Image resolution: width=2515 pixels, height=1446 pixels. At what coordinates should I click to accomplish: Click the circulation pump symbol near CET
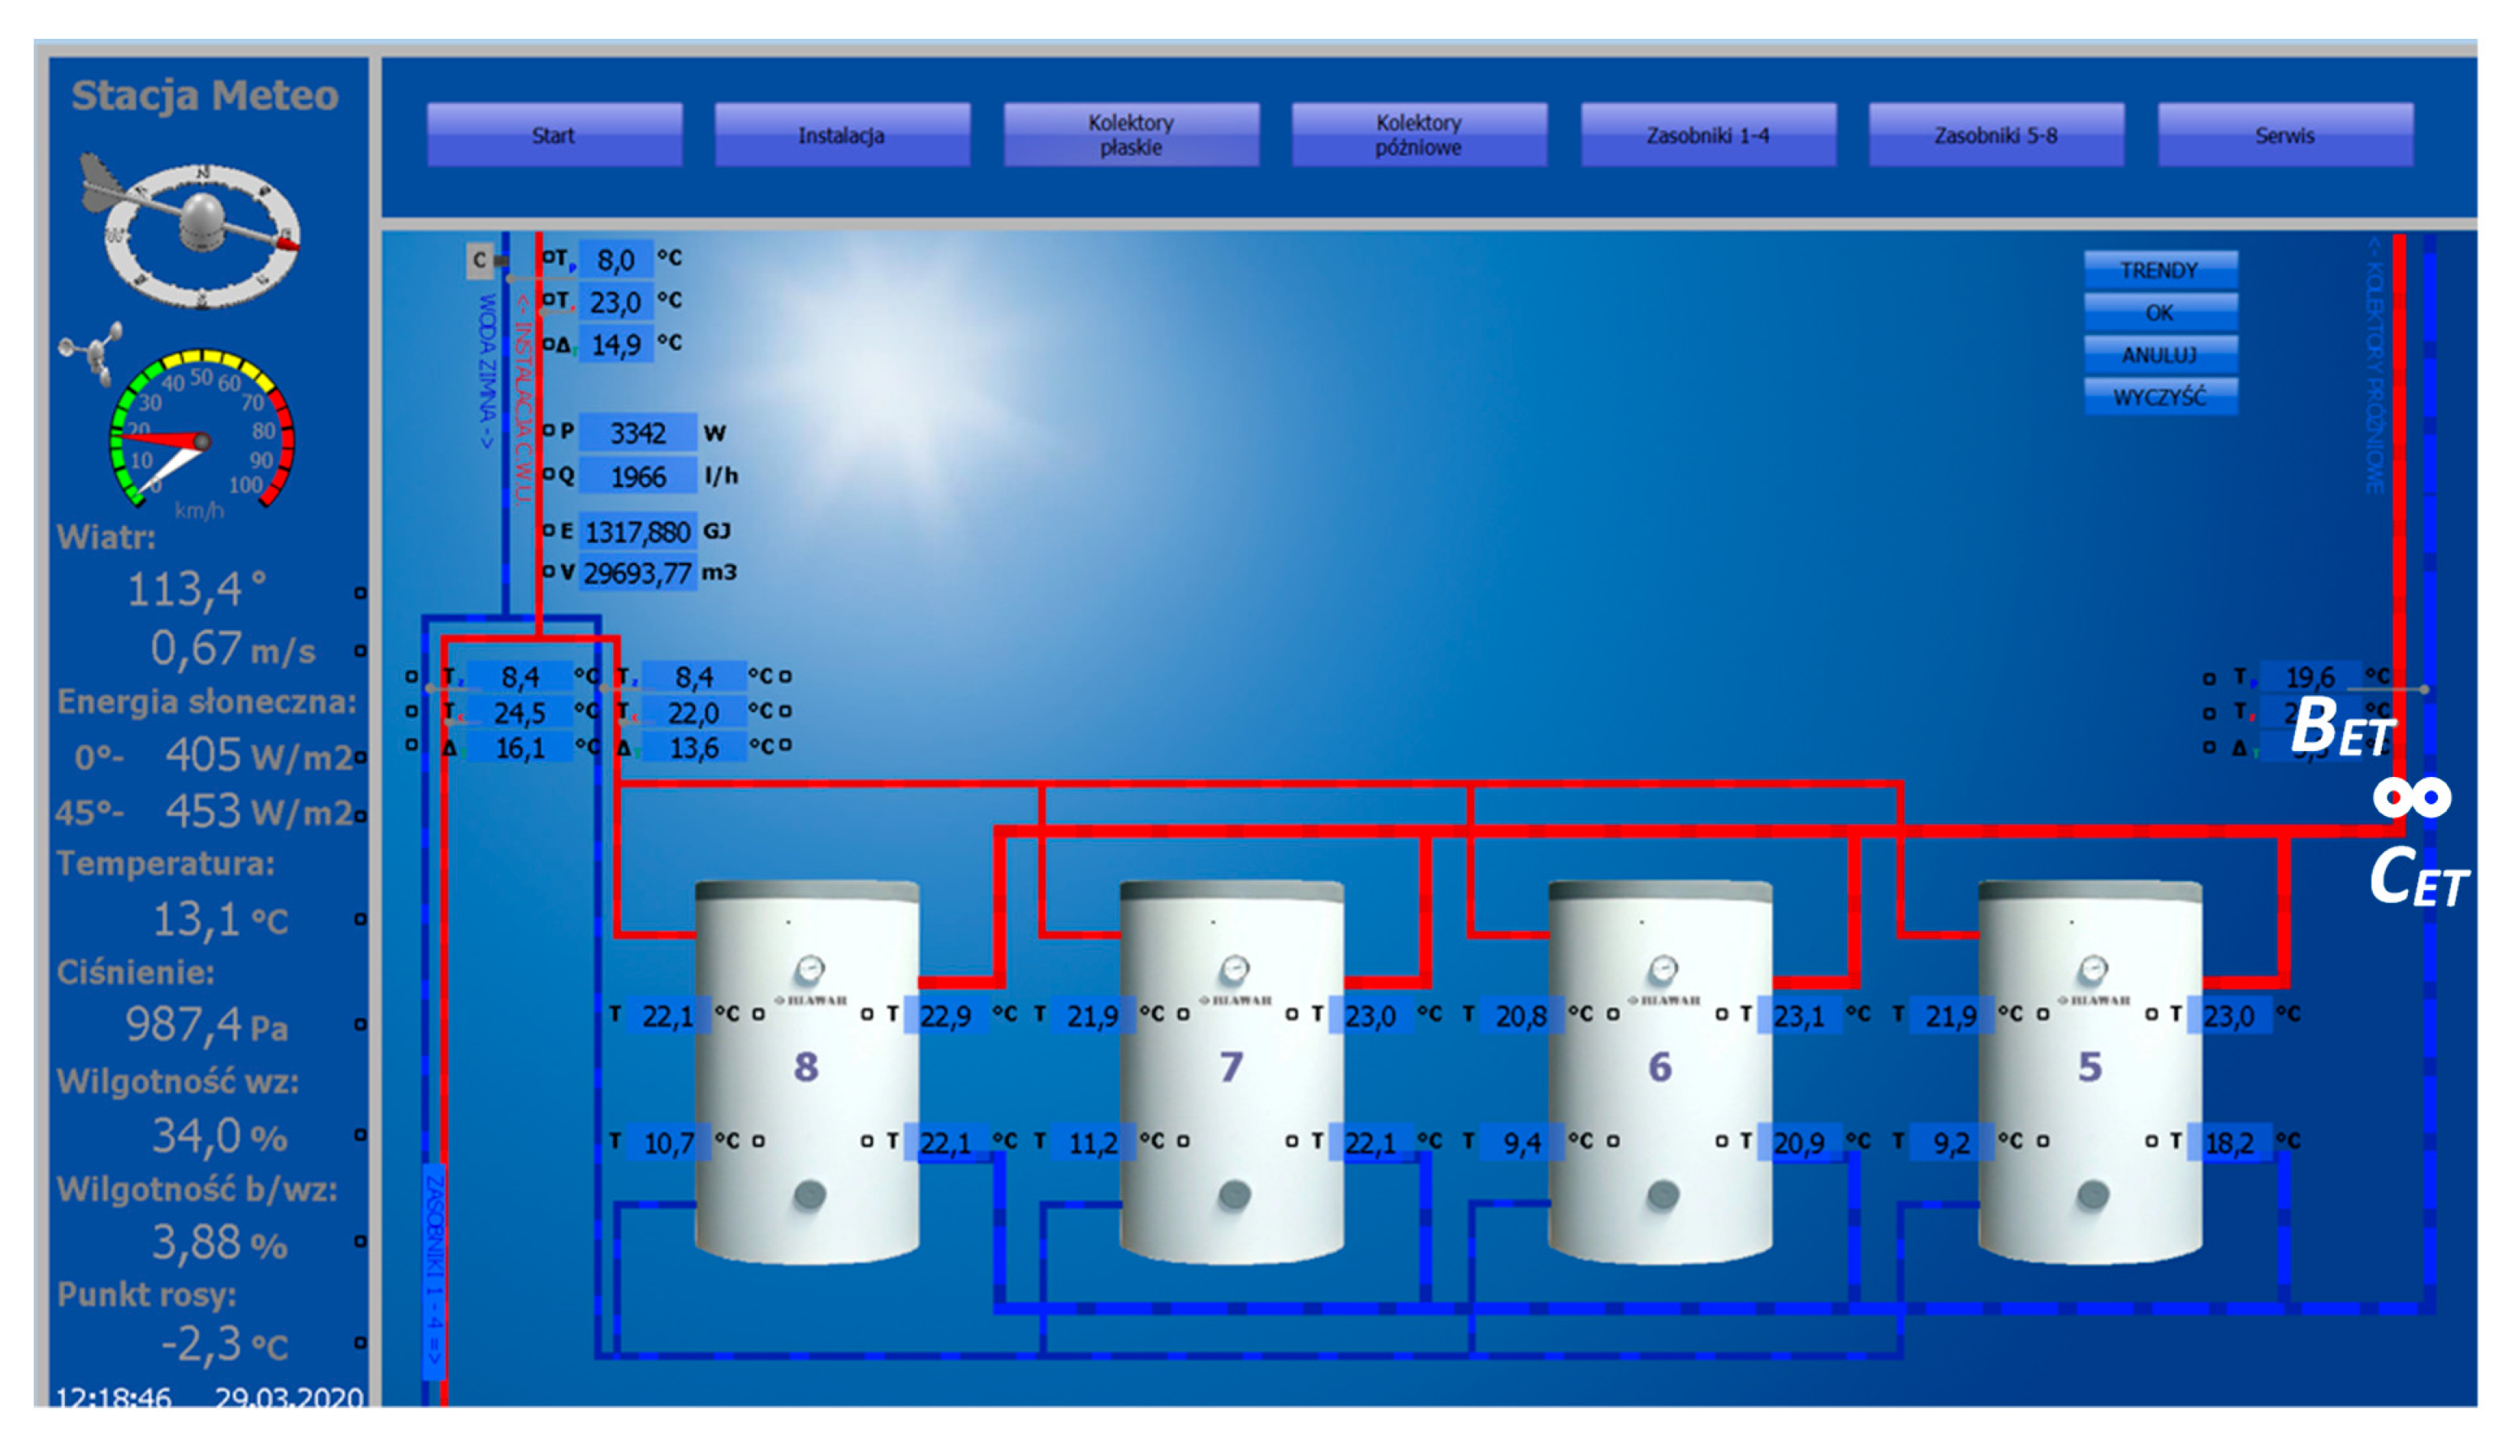(2413, 797)
